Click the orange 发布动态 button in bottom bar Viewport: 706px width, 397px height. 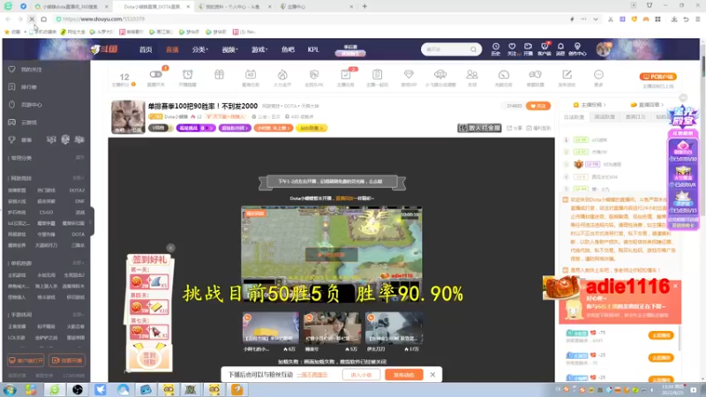pos(404,374)
